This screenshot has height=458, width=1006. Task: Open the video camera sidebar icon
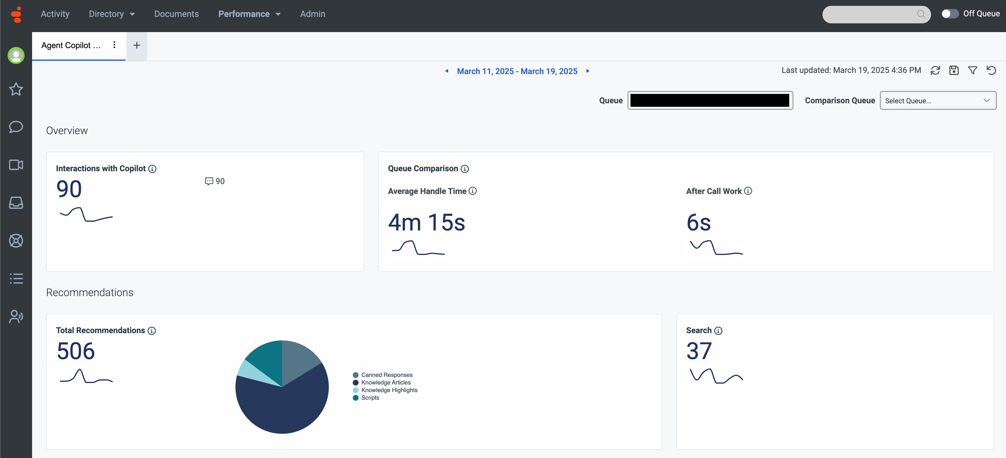pyautogui.click(x=16, y=165)
